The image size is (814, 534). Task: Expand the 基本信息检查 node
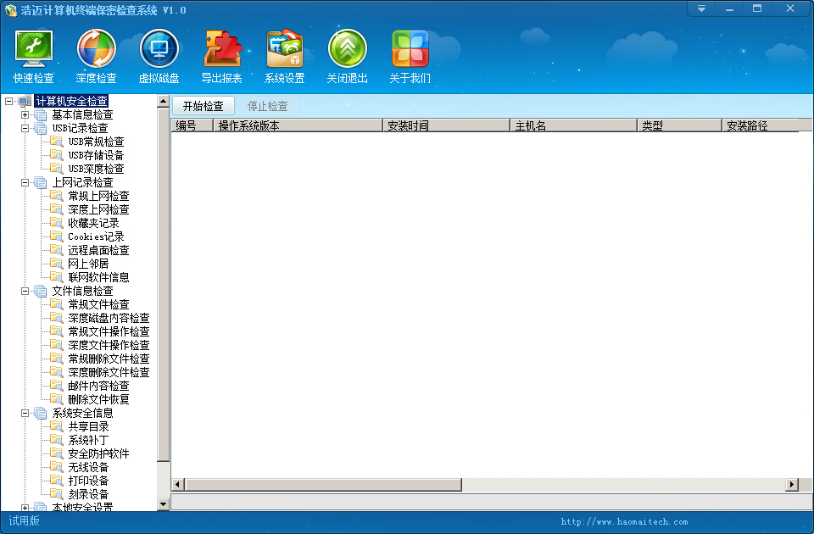(x=25, y=114)
